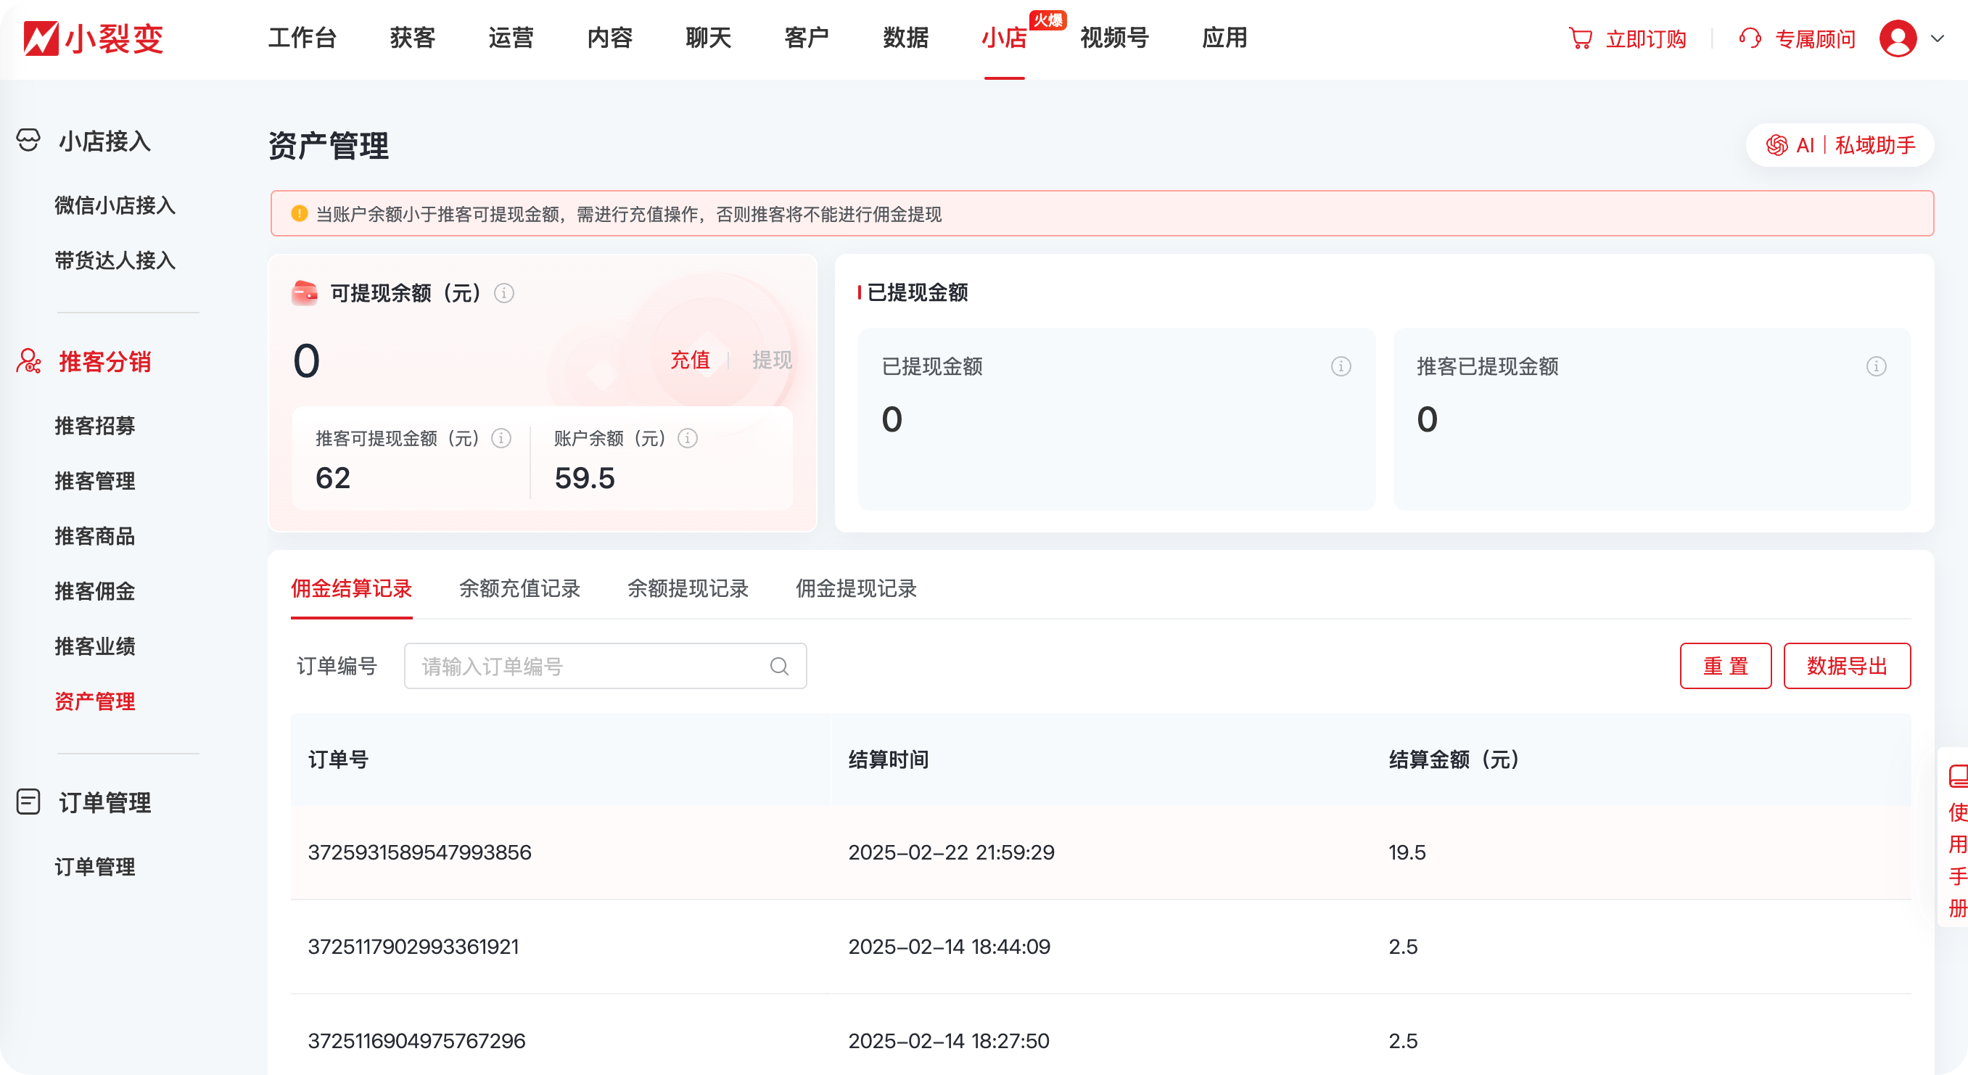This screenshot has width=1968, height=1075.
Task: Click info icon next to 推客可提现金额
Action: (x=501, y=438)
